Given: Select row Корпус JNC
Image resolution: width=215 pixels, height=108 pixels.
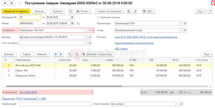Looking at the screenshot, I should pos(107,71).
